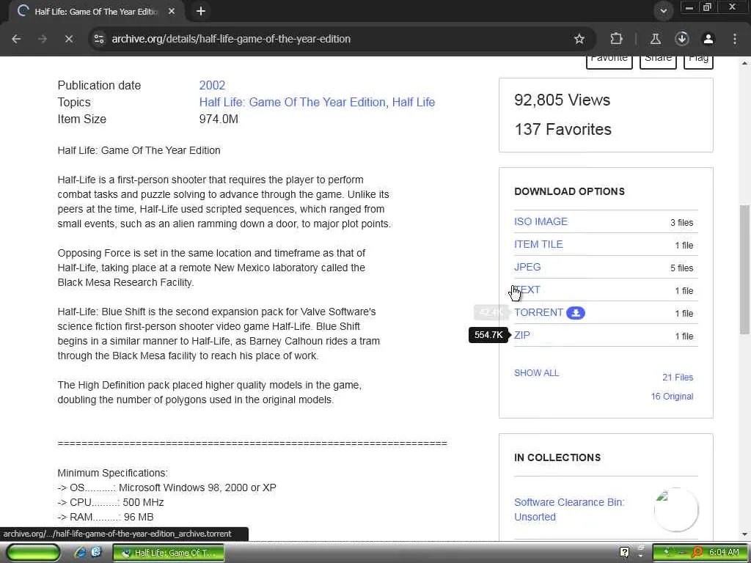
Task: Click the scrollbar down arrow
Action: (745, 534)
